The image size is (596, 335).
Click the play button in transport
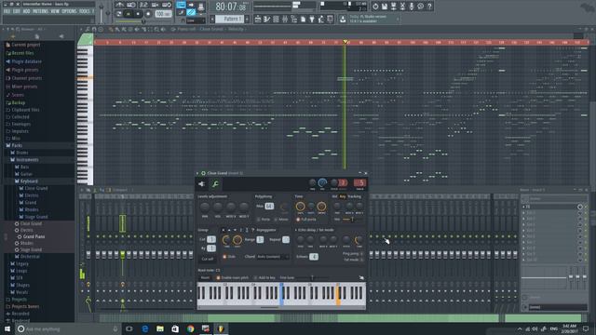pyautogui.click(x=129, y=14)
